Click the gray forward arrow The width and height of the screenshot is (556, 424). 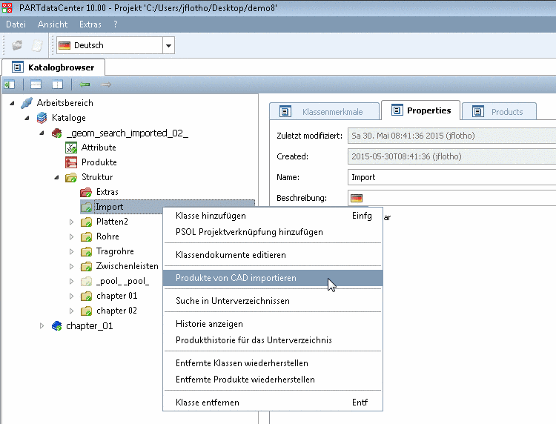click(x=106, y=85)
